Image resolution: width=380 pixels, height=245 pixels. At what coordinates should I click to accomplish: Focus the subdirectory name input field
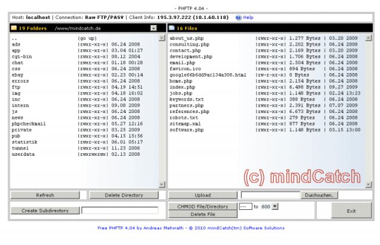[x=120, y=211]
